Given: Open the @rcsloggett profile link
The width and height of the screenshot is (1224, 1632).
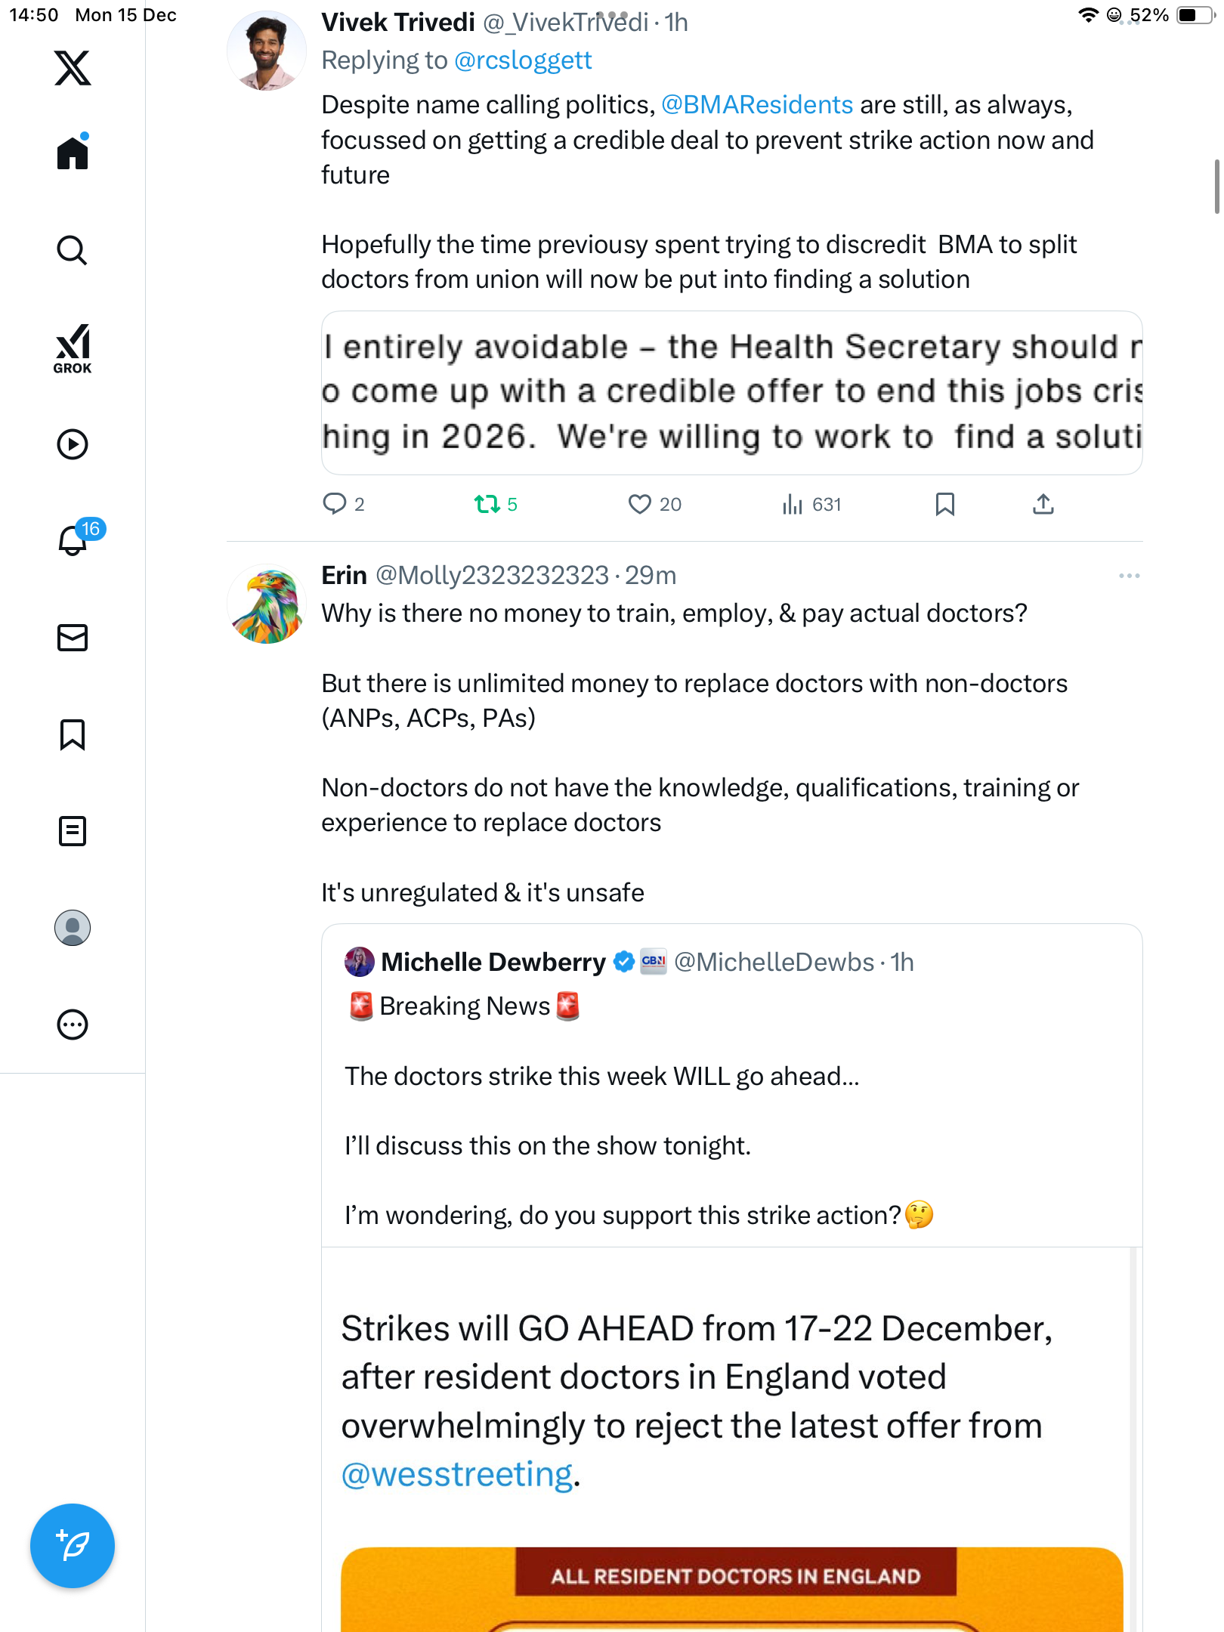Looking at the screenshot, I should (523, 60).
